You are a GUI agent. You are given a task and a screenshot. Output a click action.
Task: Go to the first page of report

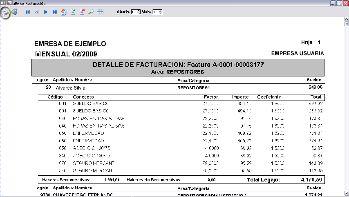coord(27,12)
